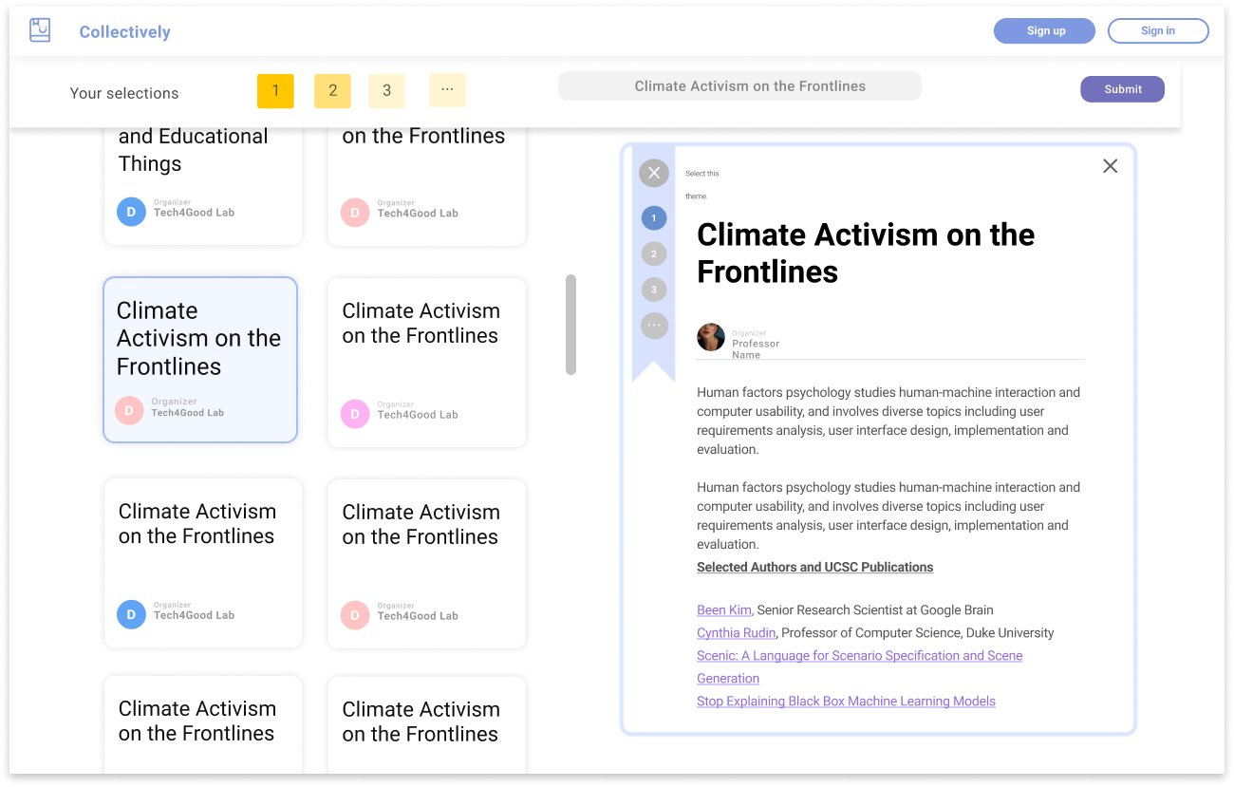The width and height of the screenshot is (1234, 787).
Task: Click the professor's profile avatar
Action: coord(711,337)
